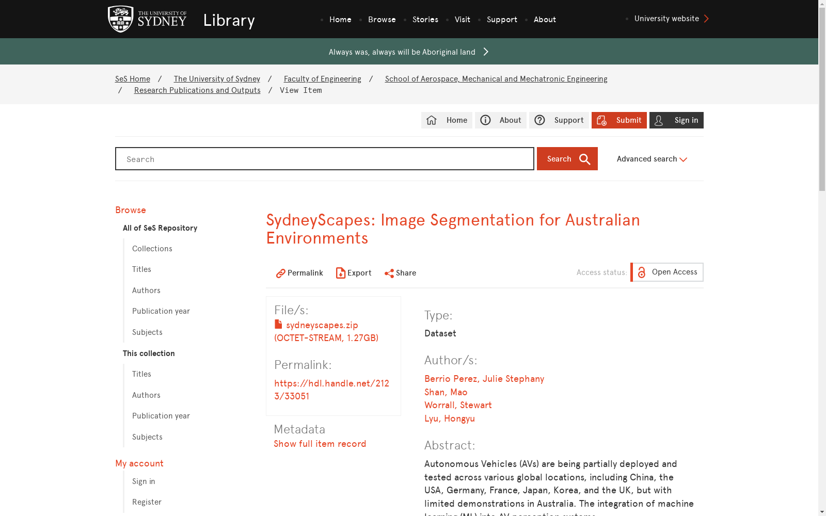826x516 pixels.
Task: Click the open padlock Open Access icon
Action: 642,272
